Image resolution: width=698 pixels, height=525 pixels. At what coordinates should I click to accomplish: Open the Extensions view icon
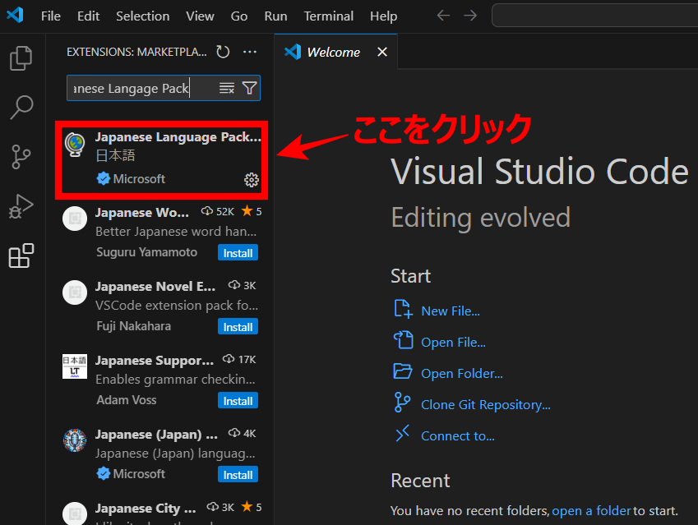click(x=21, y=256)
